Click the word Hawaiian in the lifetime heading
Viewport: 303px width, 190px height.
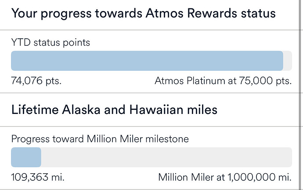156,110
